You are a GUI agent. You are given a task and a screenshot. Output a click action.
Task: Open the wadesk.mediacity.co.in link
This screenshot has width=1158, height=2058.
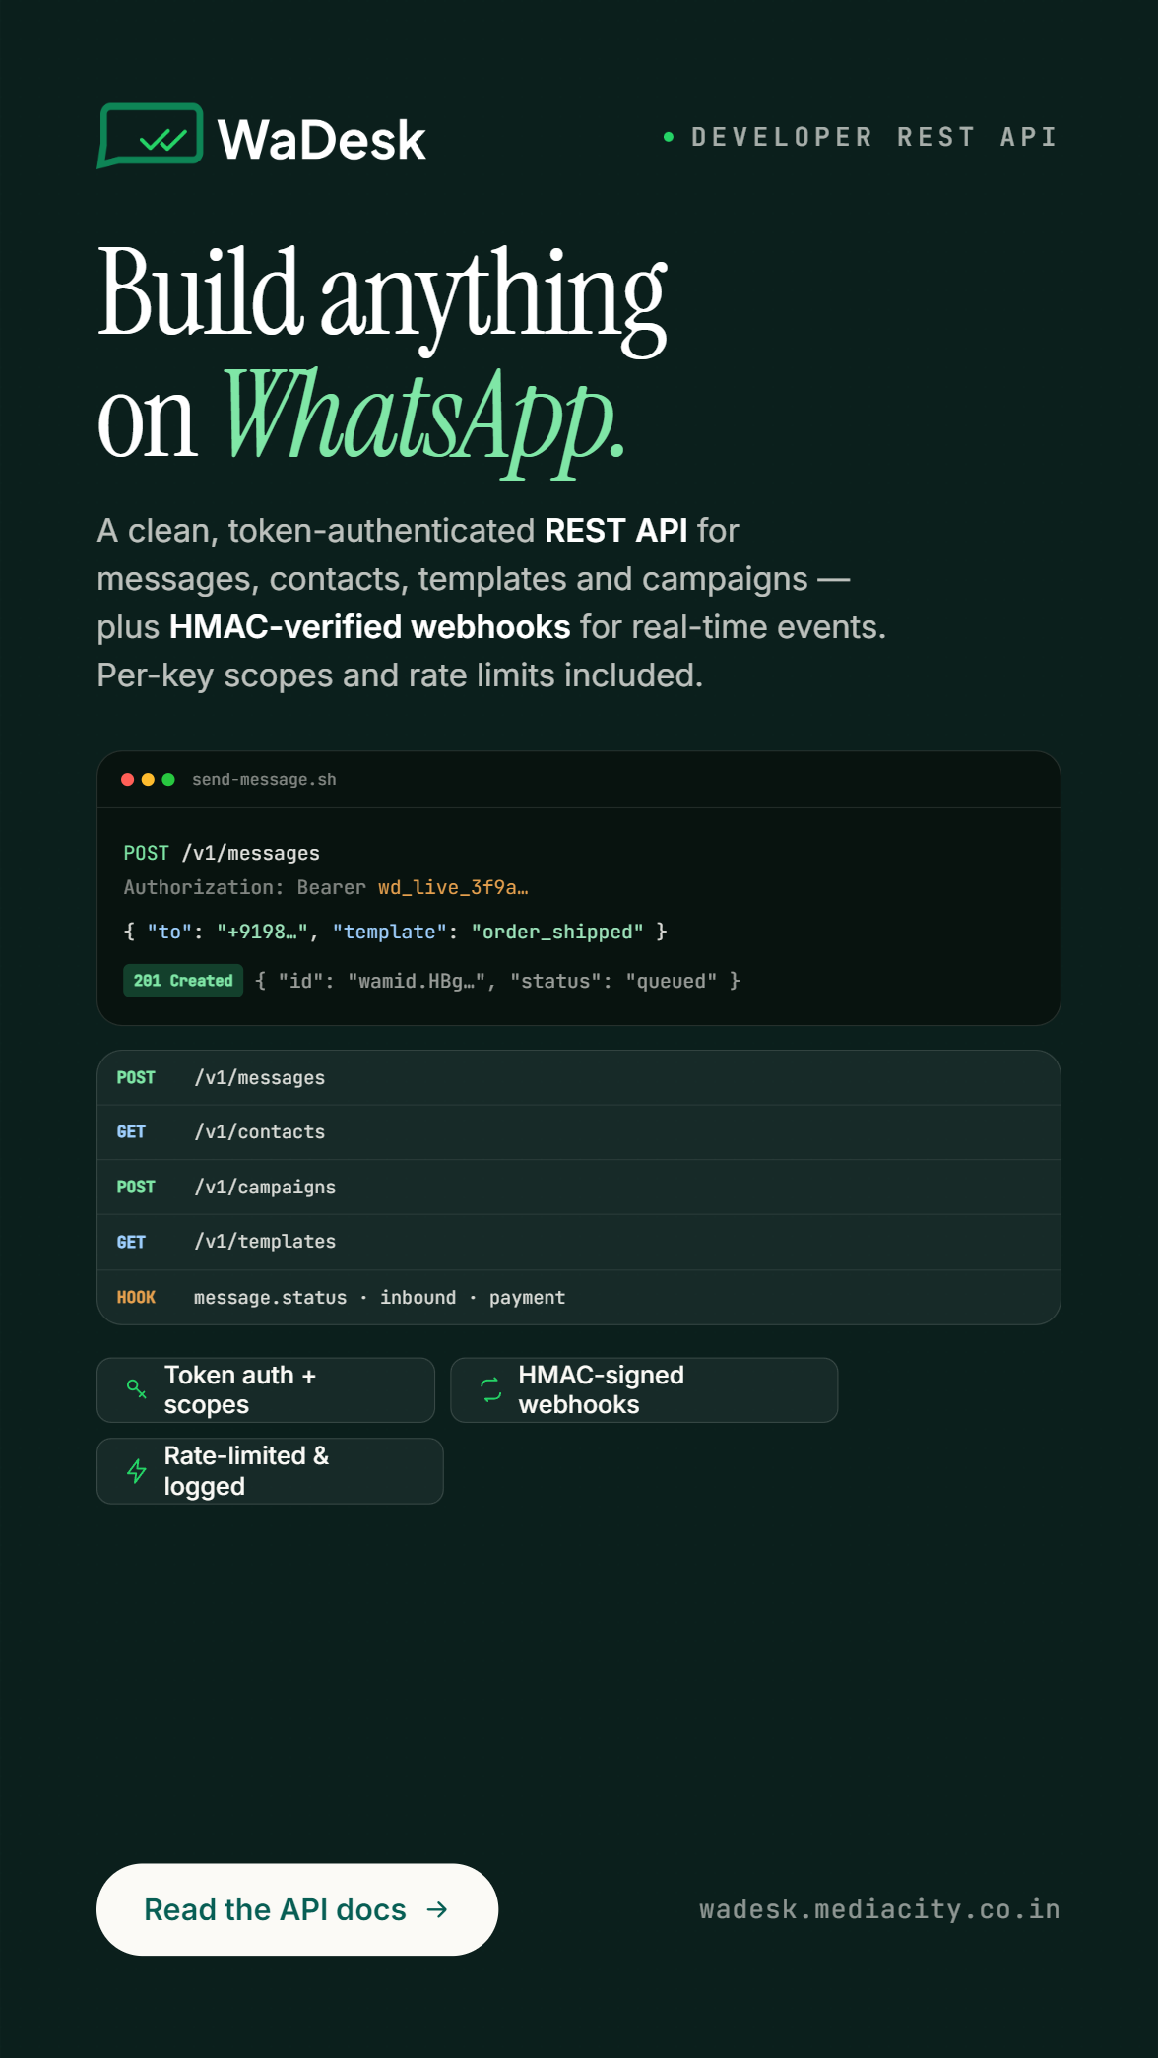point(879,1909)
